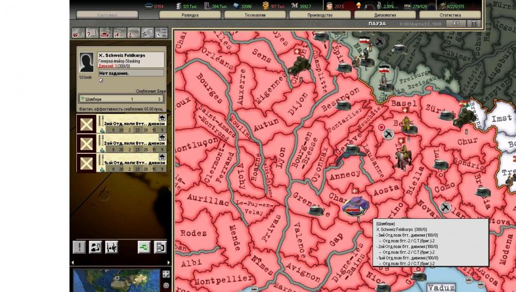Open the game menu icon beside pause
Image resolution: width=516 pixels, height=292 pixels.
tap(474, 24)
